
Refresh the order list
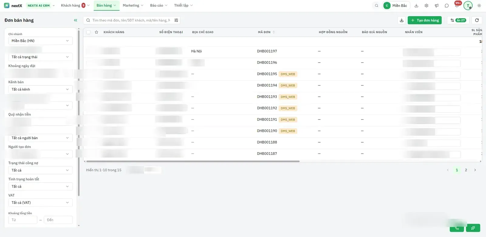click(477, 20)
